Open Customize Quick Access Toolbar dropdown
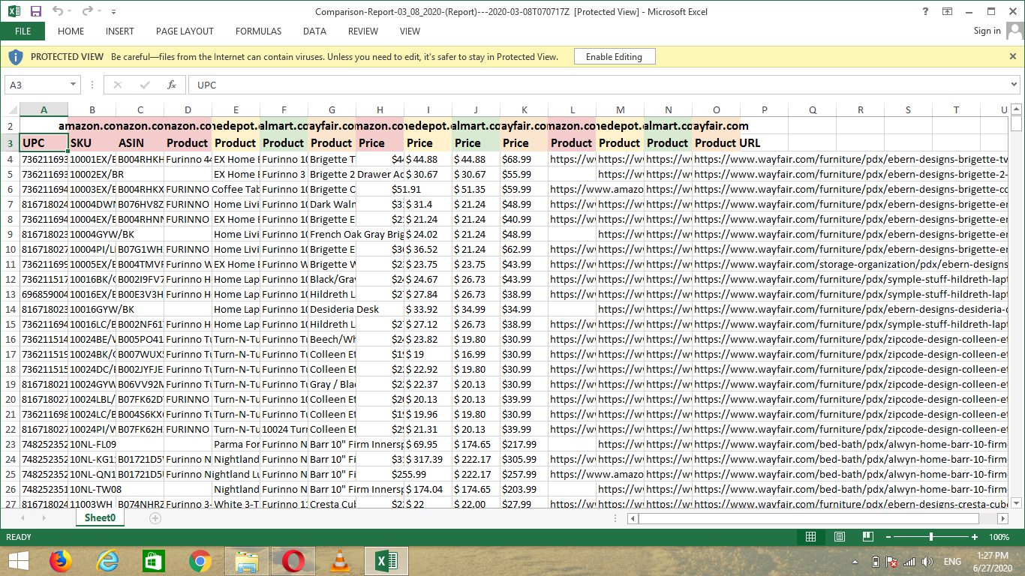The height and width of the screenshot is (576, 1025). tap(113, 12)
